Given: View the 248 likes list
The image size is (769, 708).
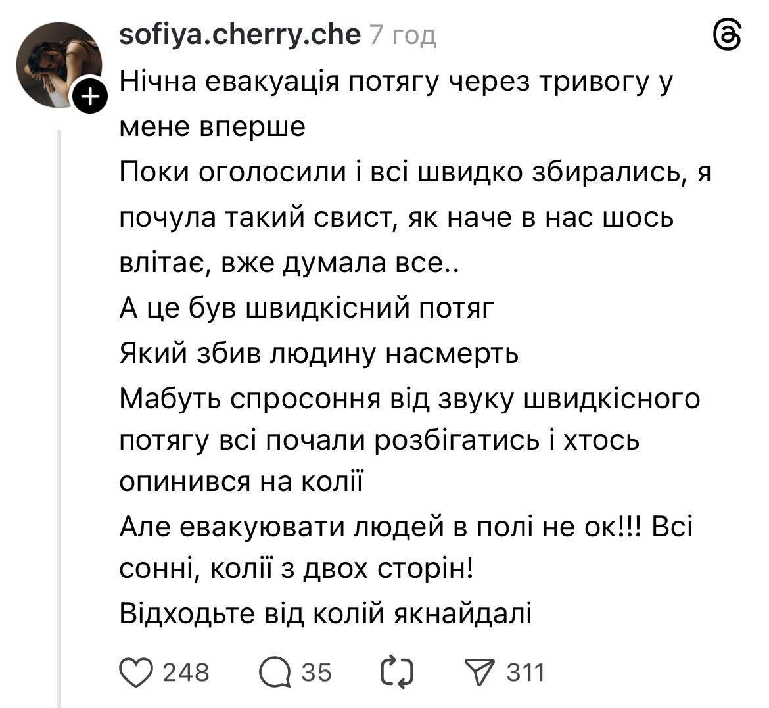Looking at the screenshot, I should (186, 672).
